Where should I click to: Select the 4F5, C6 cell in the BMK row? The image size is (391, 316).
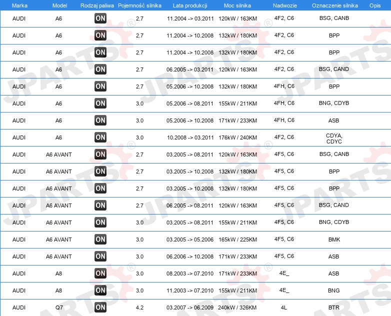[x=284, y=239]
